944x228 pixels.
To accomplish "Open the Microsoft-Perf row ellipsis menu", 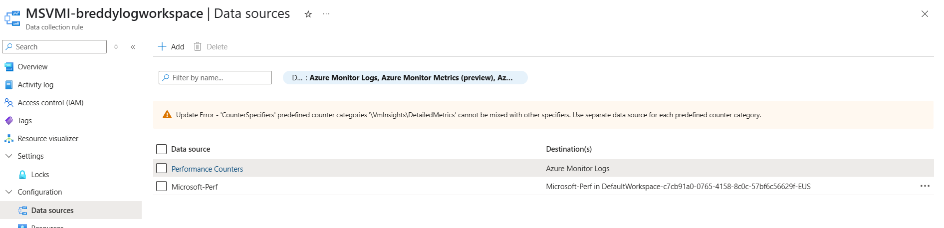I will pos(925,186).
